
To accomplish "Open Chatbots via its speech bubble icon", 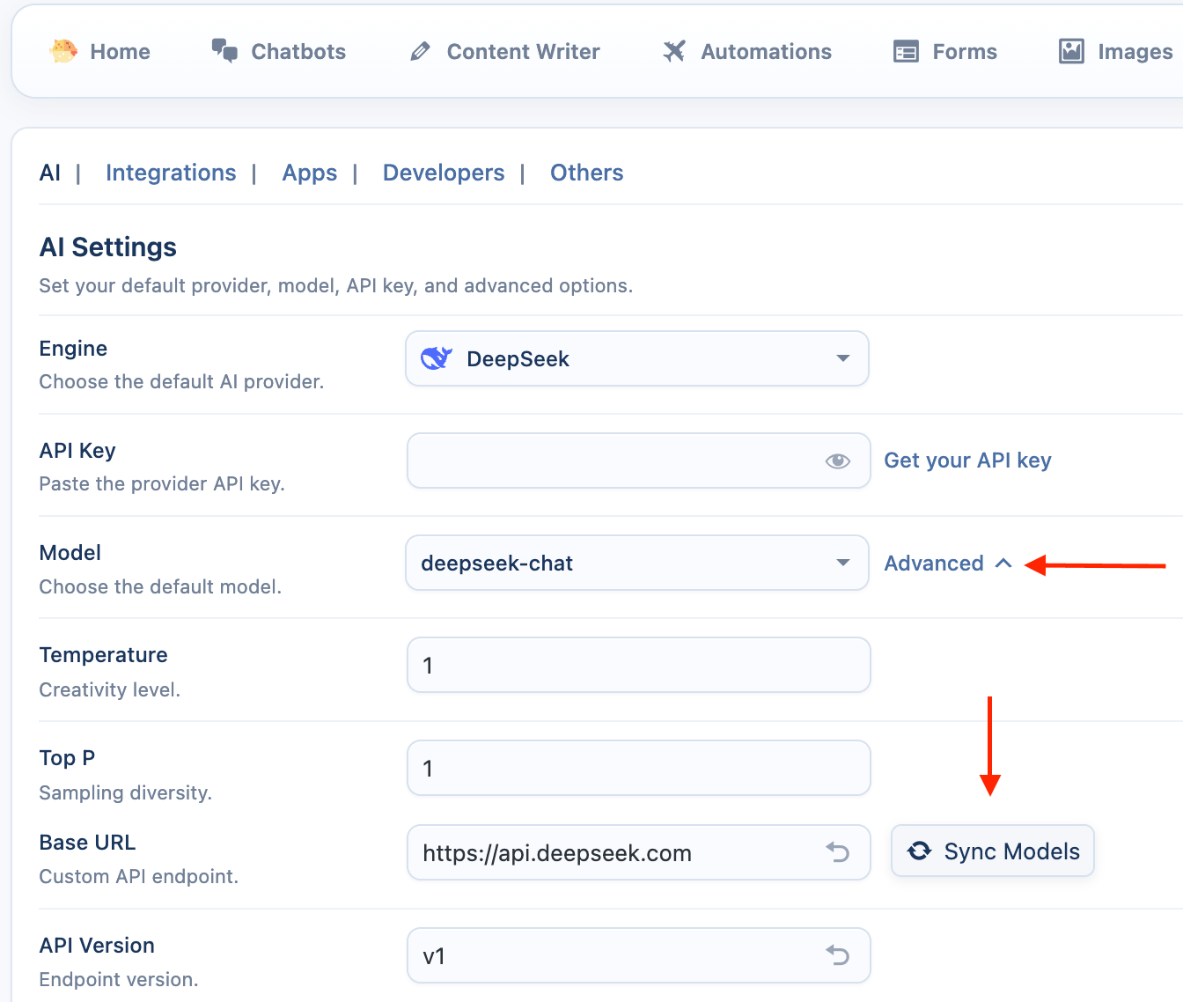I will tap(224, 51).
